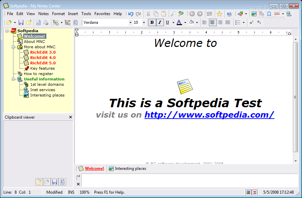Open the font color dropdown arrow
This screenshot has height=198, width=302.
click(x=185, y=23)
